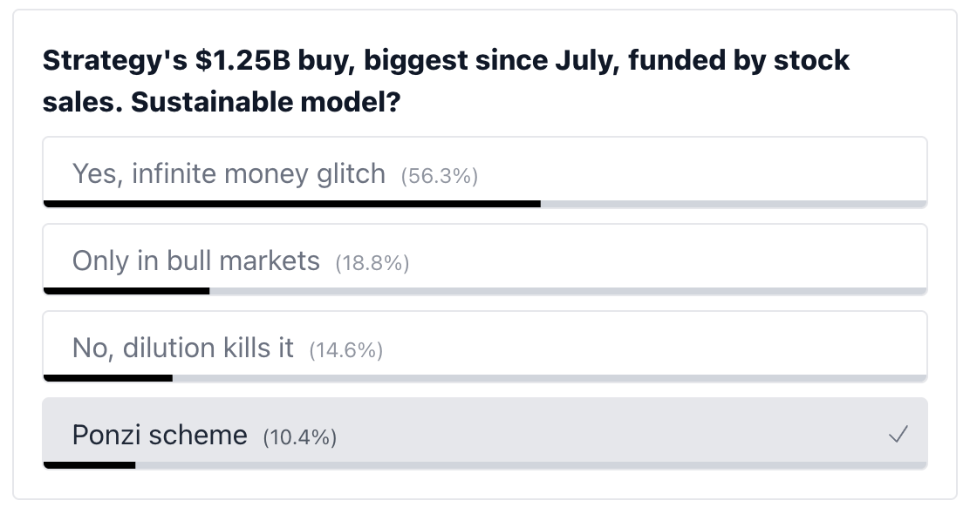
Task: Click the No, dilution kills it row background
Action: coord(611,348)
